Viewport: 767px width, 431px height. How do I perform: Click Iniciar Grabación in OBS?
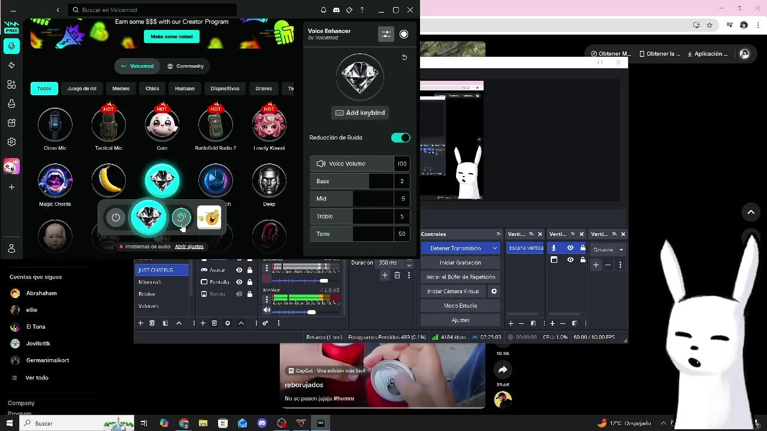point(460,263)
